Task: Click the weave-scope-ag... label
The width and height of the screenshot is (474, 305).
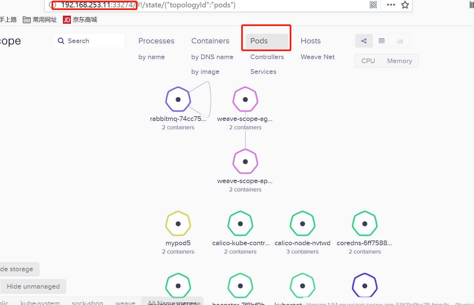Action: (x=245, y=119)
